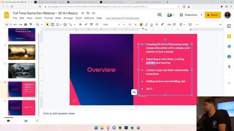Click the font size field
Screen dimensions: 234x131
click(x=130, y=24)
